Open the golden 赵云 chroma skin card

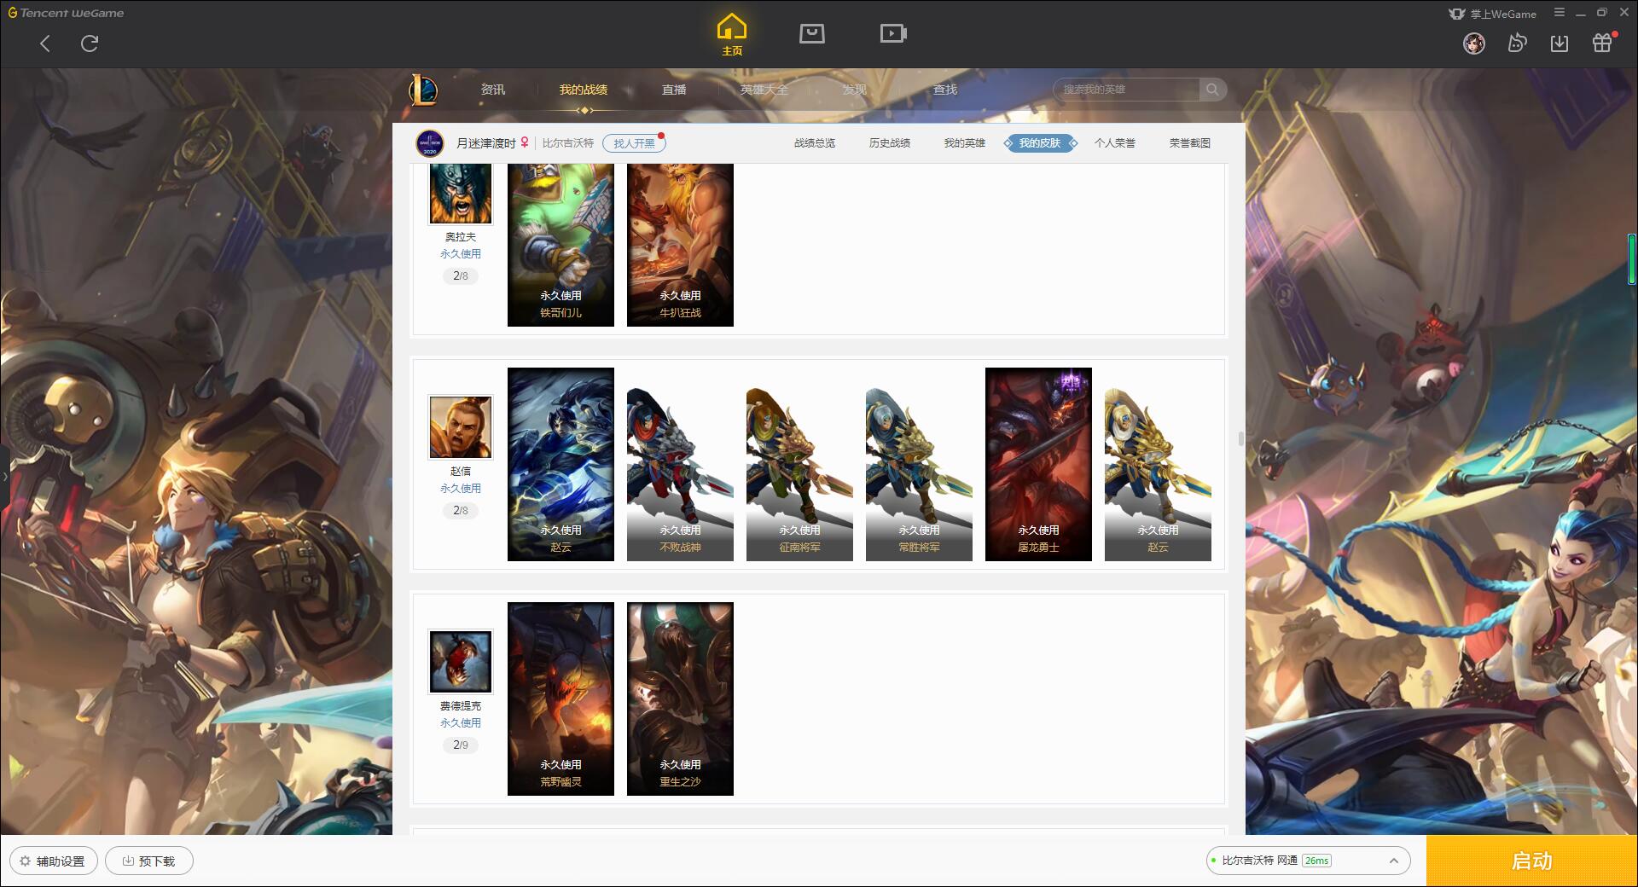coord(1158,465)
